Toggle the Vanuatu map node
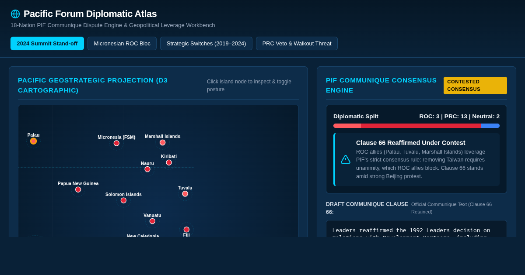Screen dimensions: 525x275 click(x=152, y=221)
